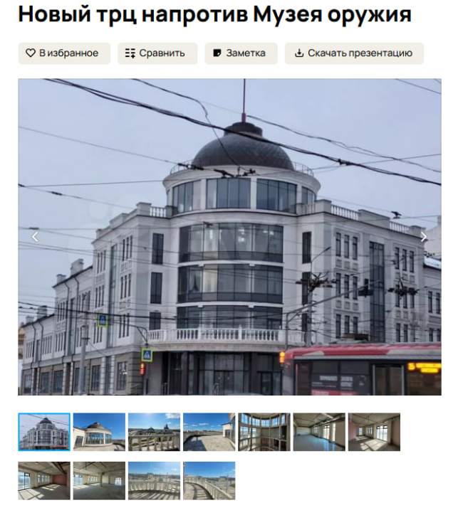Image resolution: width=463 pixels, height=520 pixels.
Task: Select last thumbnail showing curved balcony
Action: point(209,481)
